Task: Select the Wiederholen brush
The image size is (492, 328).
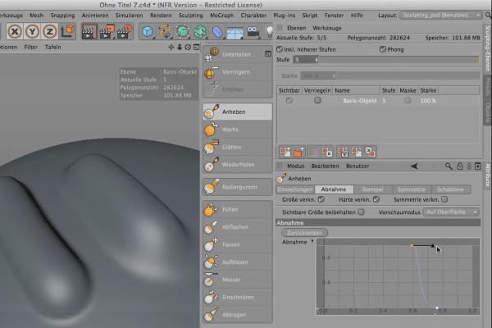Action: (238, 165)
